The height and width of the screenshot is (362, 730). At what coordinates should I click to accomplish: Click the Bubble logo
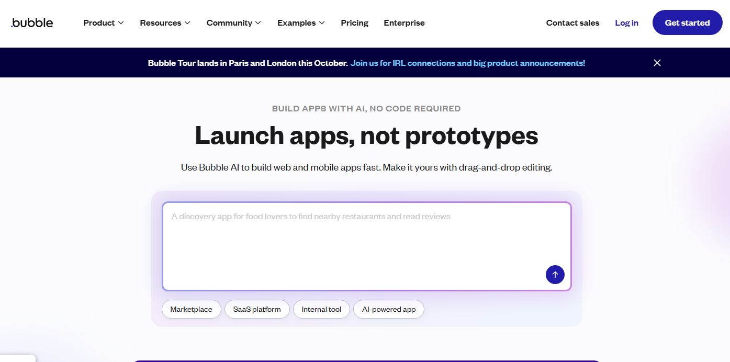click(32, 22)
